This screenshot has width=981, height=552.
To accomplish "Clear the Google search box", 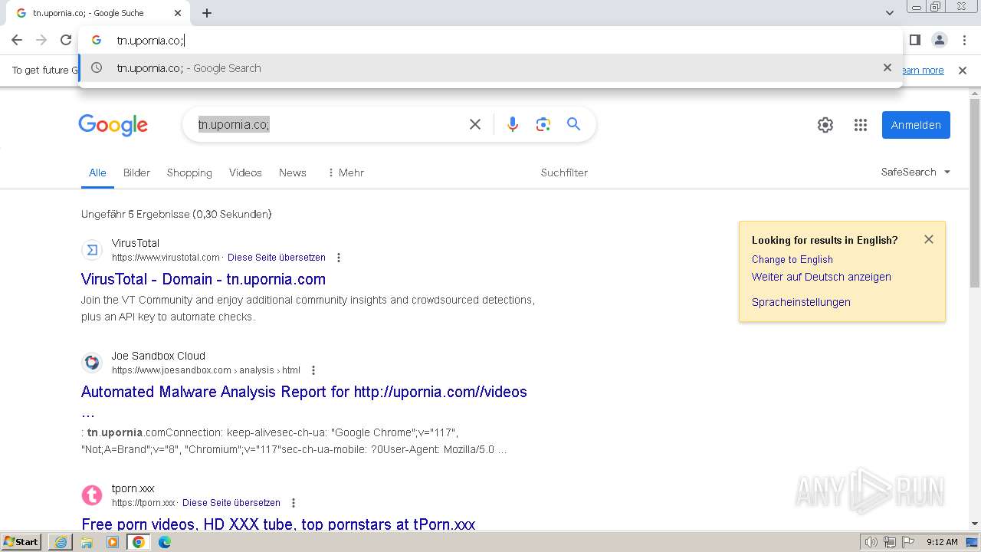I will coord(475,124).
